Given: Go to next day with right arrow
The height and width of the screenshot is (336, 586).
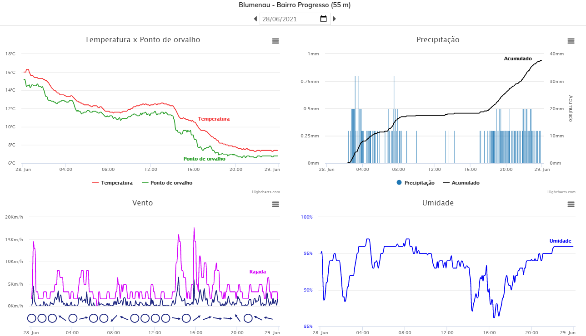Looking at the screenshot, I should (x=335, y=19).
